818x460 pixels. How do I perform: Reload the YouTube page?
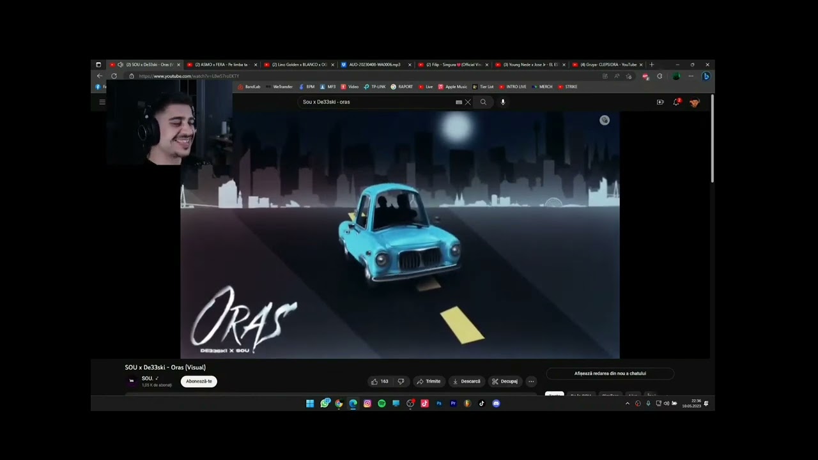tap(114, 76)
